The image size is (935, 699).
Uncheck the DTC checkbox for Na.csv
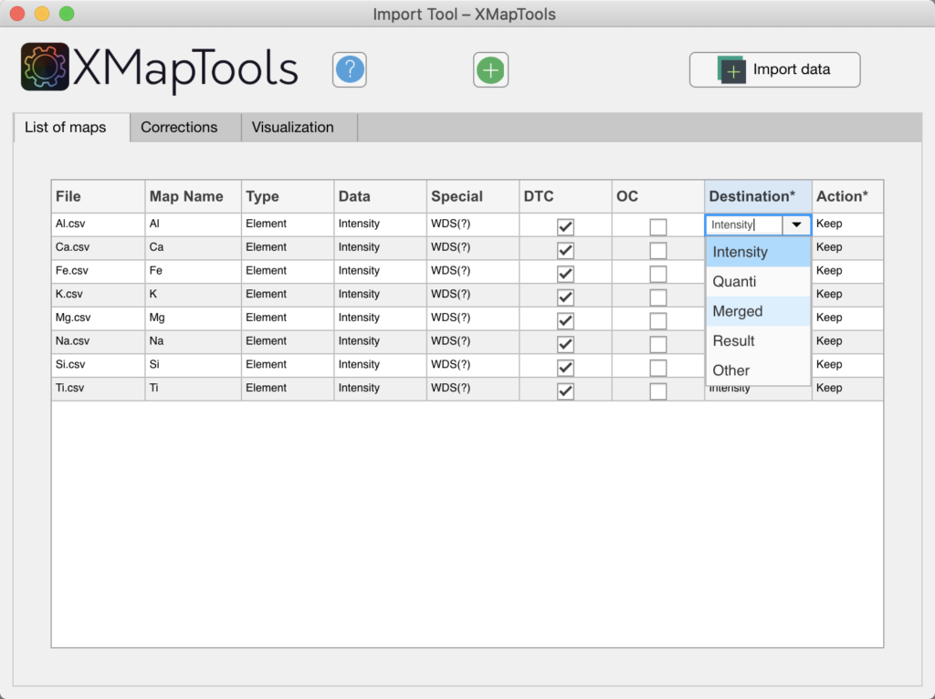coord(565,344)
